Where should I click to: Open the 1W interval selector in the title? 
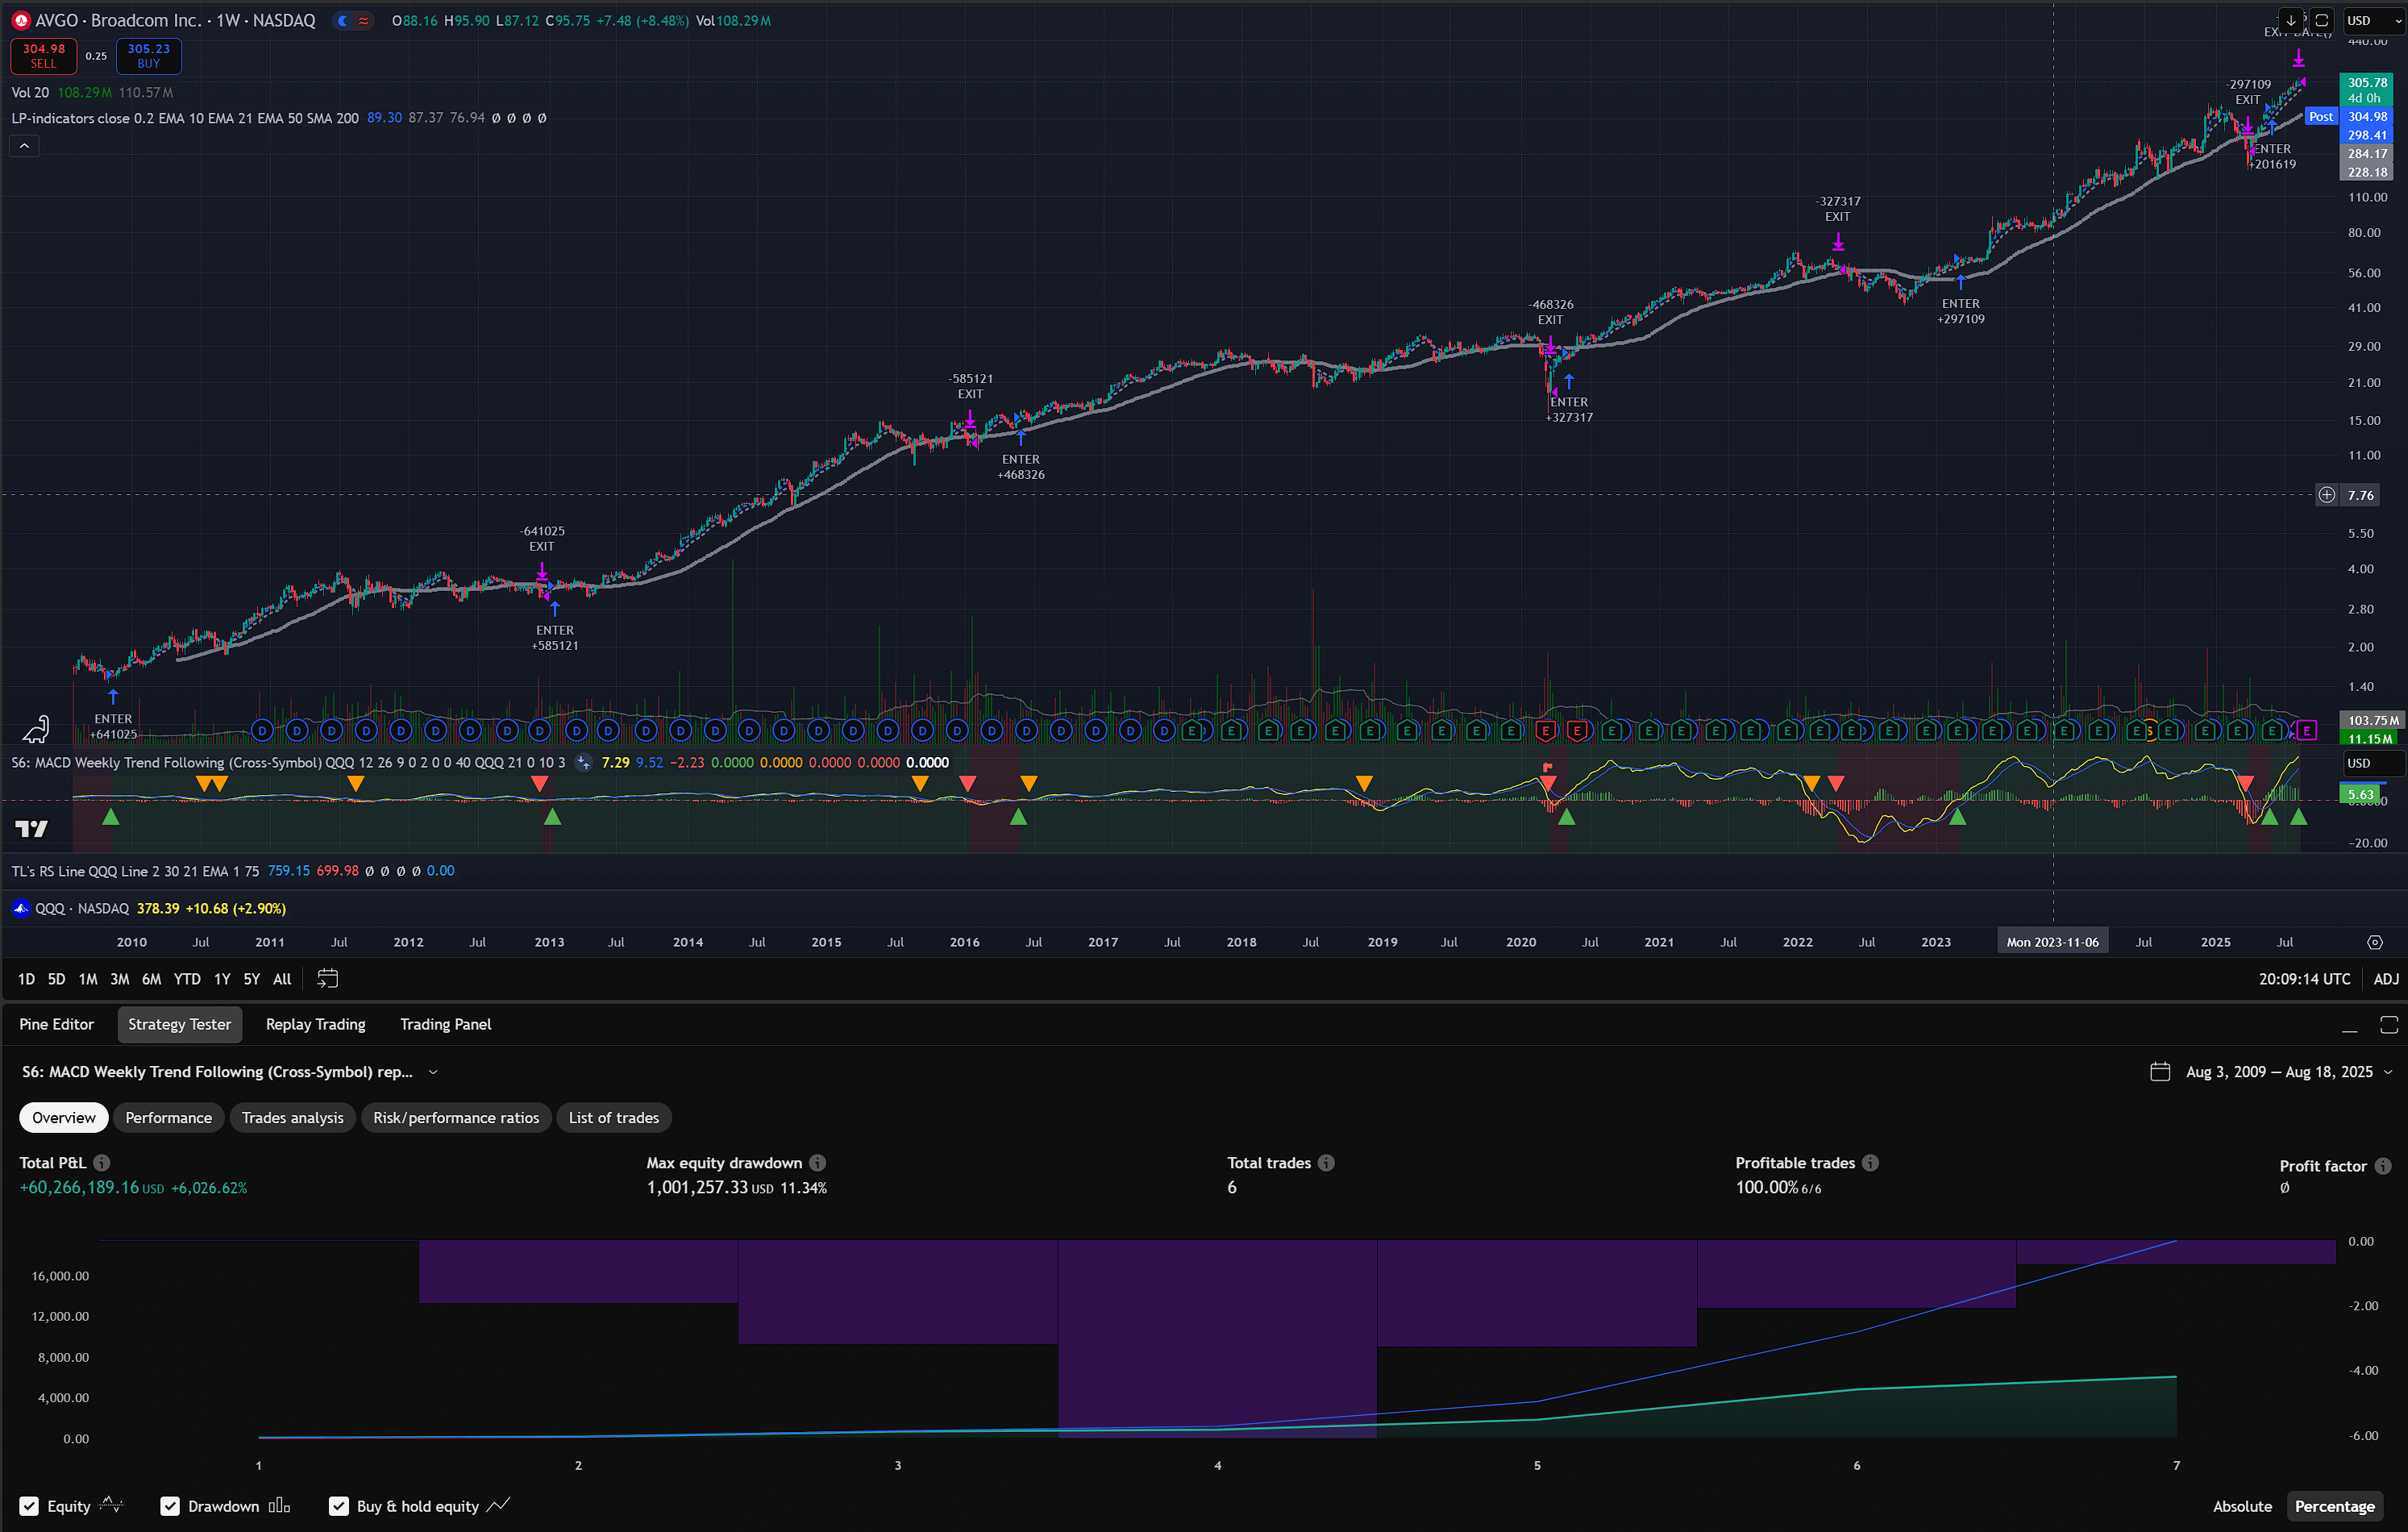tap(228, 20)
